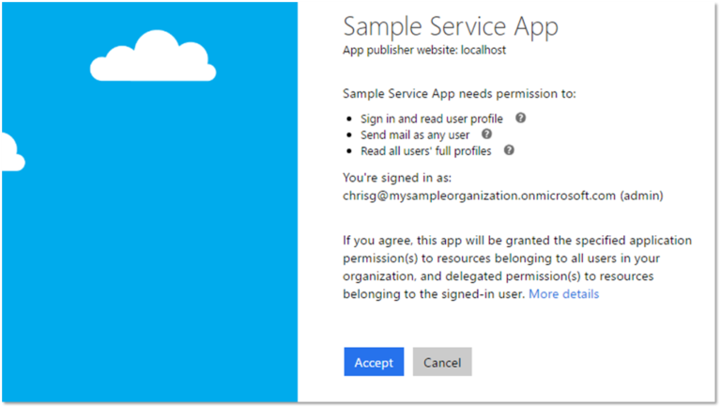Viewport: 721px width, 408px height.
Task: Click the large white cloud graphic
Action: [153, 57]
